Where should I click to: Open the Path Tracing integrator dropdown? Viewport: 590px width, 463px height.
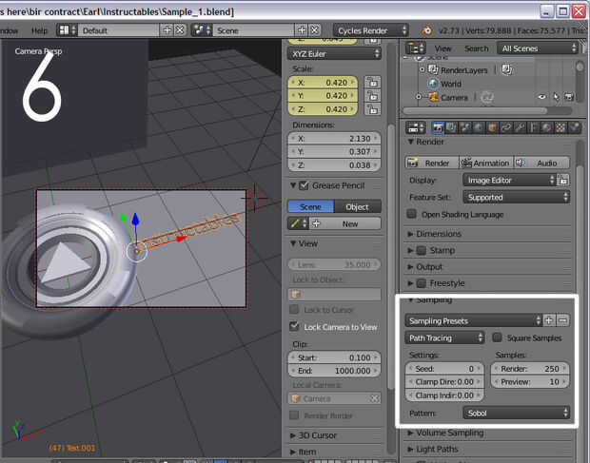[x=444, y=338]
